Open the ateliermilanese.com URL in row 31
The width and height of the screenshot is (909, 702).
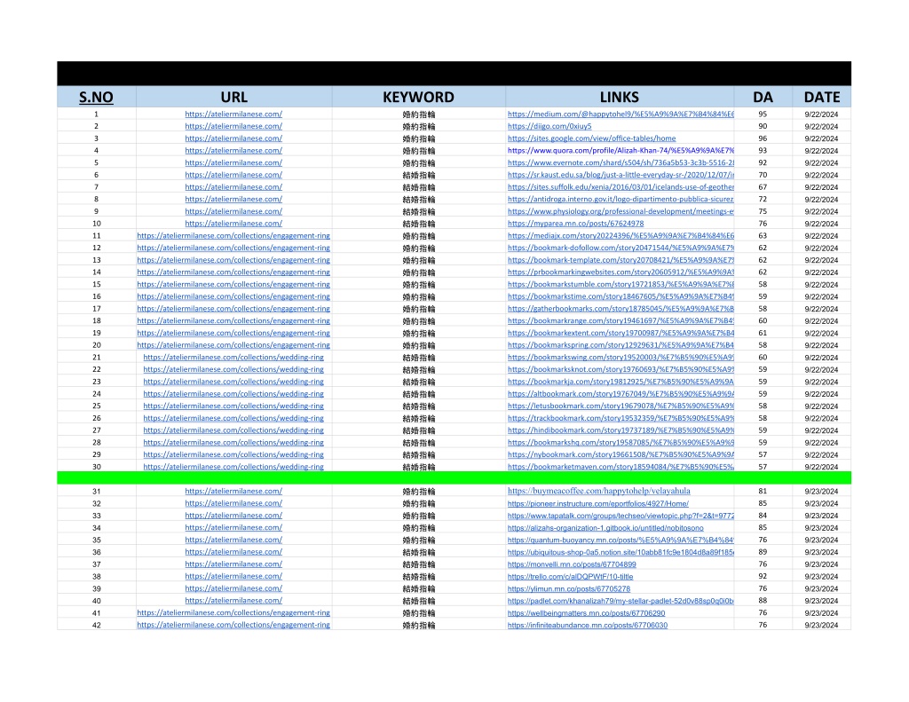click(x=233, y=491)
